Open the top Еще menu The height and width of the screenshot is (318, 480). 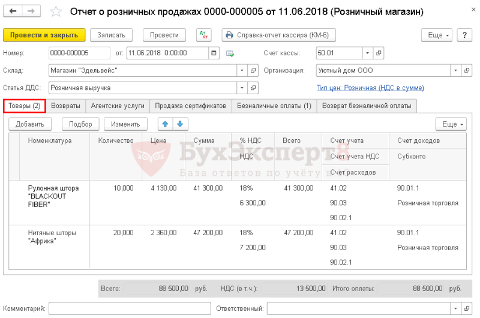(x=438, y=35)
